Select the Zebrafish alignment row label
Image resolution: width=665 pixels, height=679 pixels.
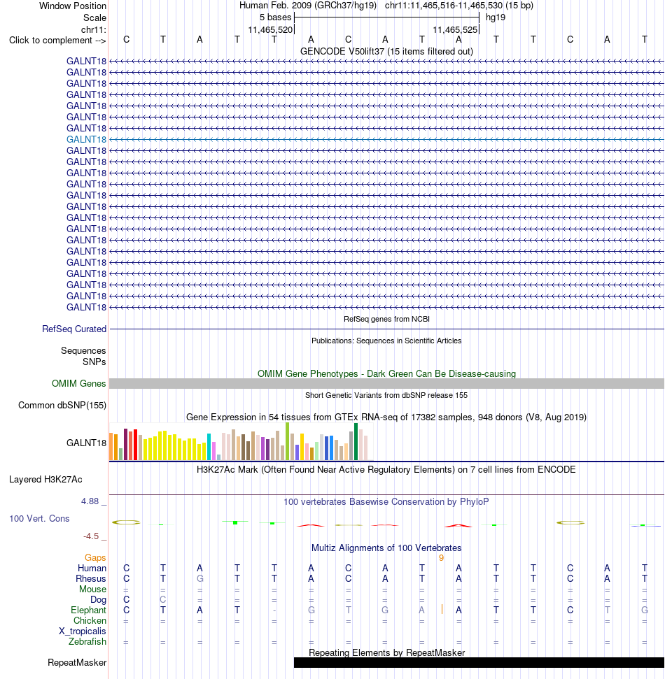click(87, 642)
